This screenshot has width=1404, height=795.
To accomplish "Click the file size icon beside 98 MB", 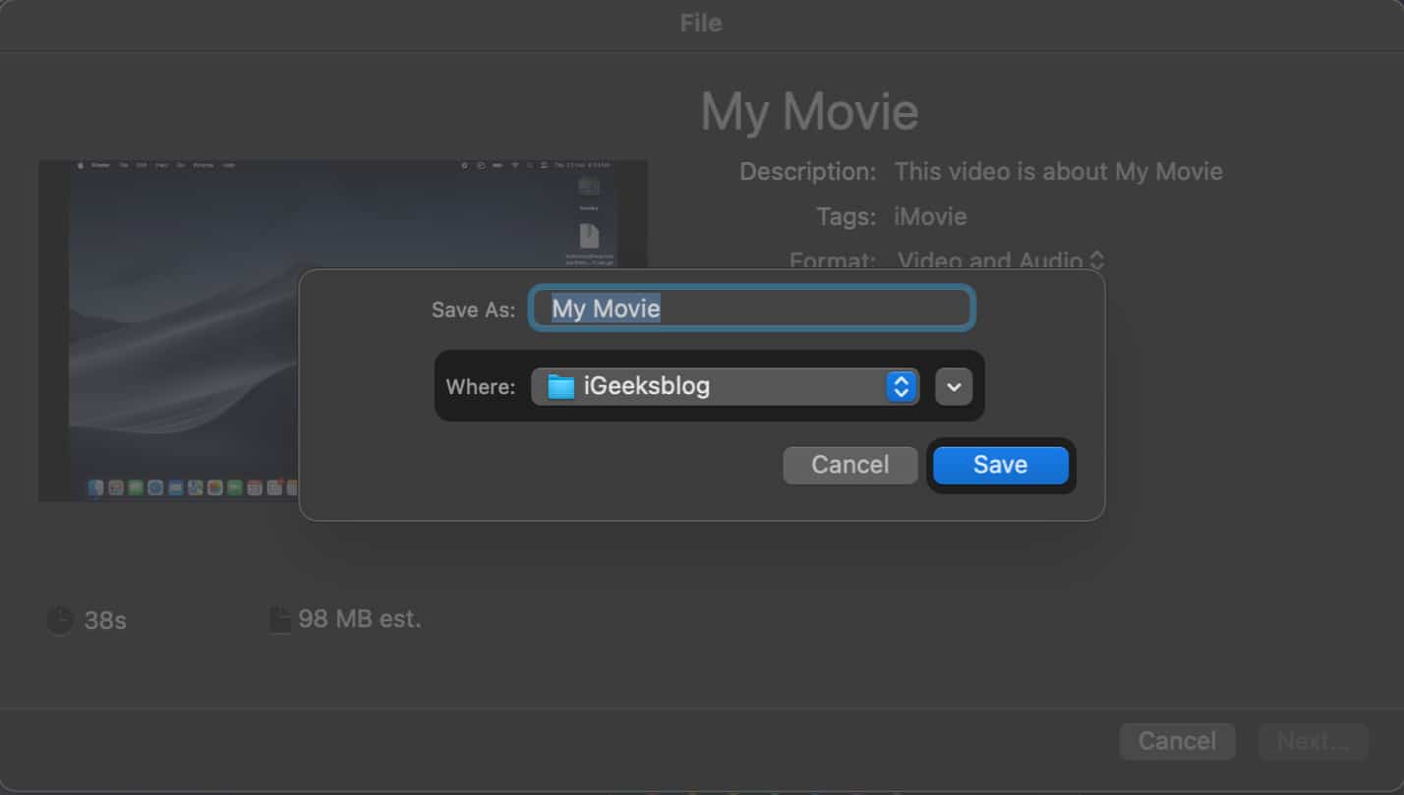I will 280,619.
